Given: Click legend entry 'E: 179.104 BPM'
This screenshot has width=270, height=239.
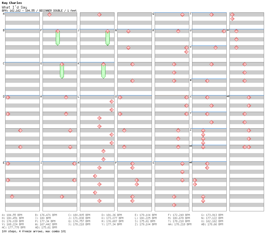Looking at the screenshot, I should (x=146, y=215).
